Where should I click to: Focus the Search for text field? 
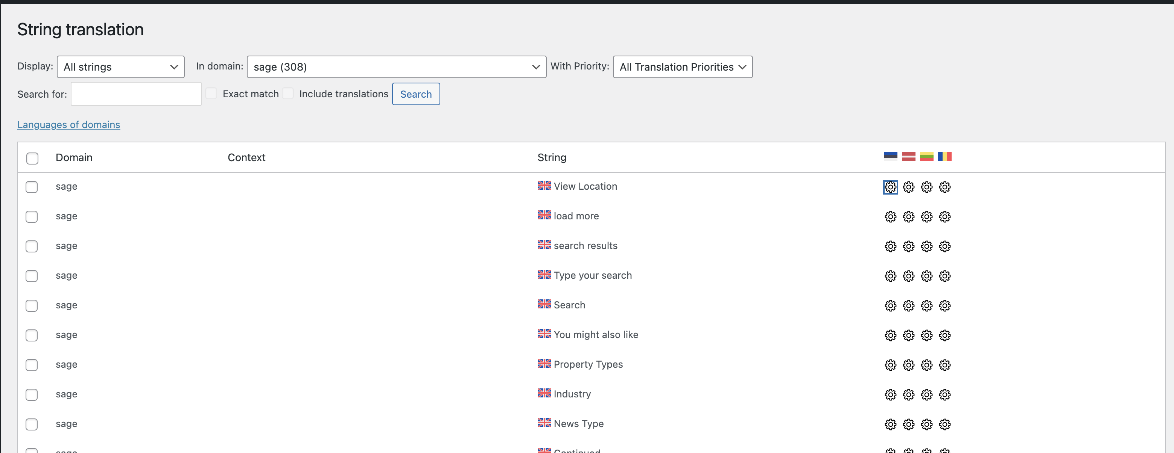pyautogui.click(x=136, y=94)
